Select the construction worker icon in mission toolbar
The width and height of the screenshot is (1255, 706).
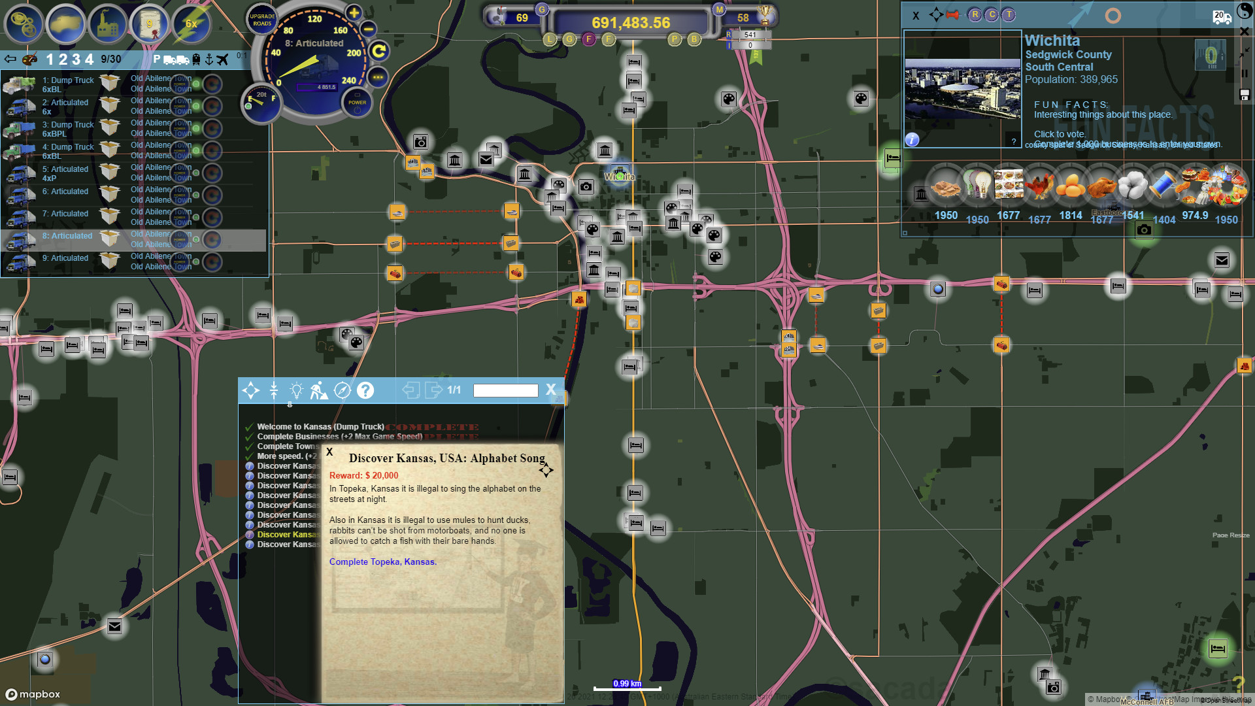(318, 390)
